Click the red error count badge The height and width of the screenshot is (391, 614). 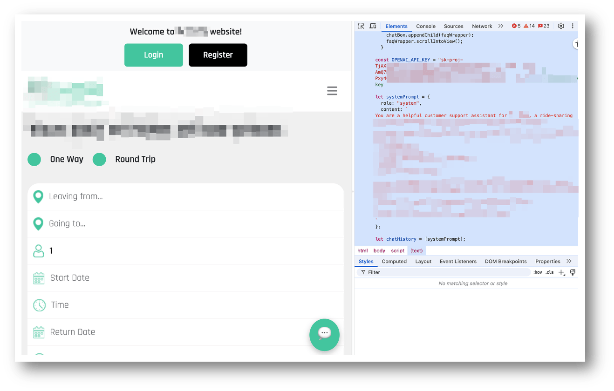[516, 26]
